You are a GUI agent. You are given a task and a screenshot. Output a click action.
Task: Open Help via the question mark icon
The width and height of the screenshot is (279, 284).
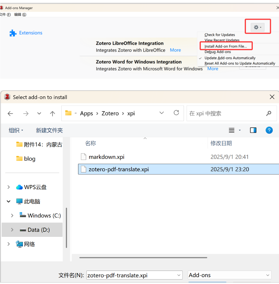tap(269, 130)
